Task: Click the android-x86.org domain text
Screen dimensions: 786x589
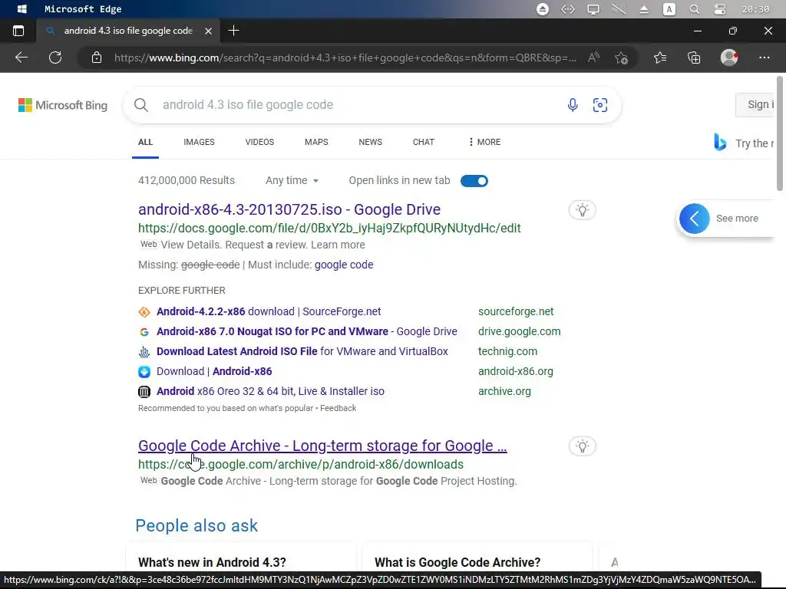Action: tap(515, 371)
